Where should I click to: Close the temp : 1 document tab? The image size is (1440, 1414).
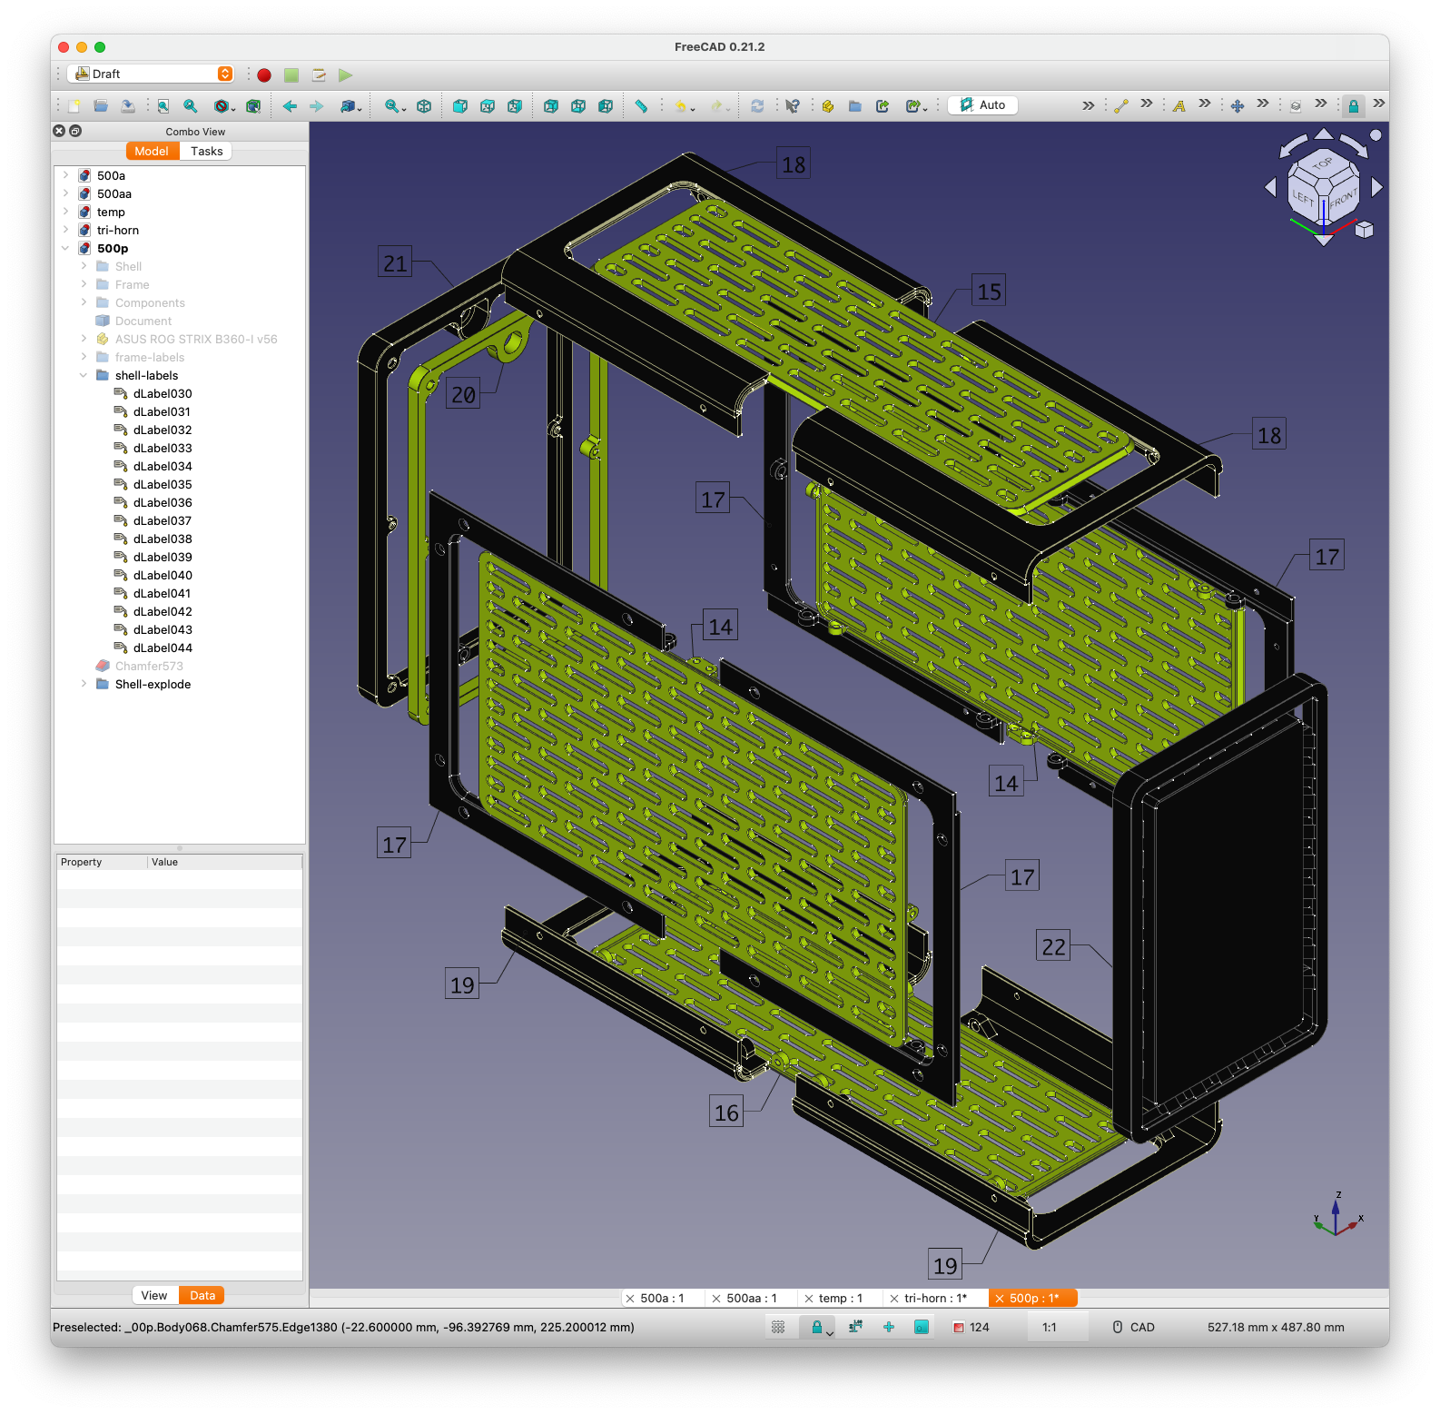pyautogui.click(x=808, y=1300)
